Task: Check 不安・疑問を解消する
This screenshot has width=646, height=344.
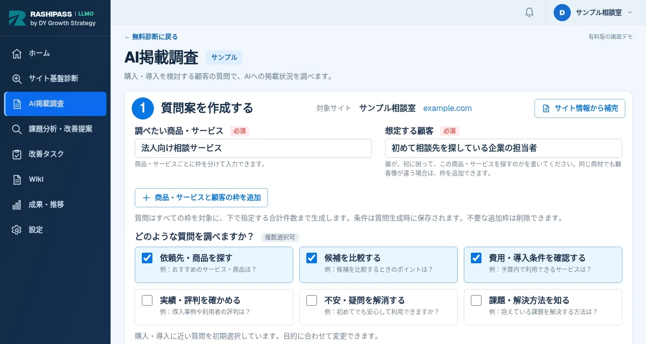Action: (311, 300)
